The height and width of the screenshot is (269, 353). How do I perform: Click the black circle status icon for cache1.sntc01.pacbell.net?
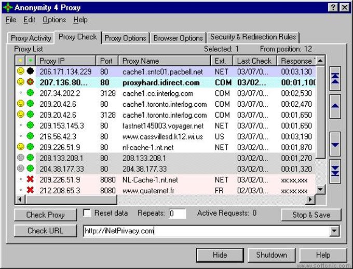tap(30, 71)
